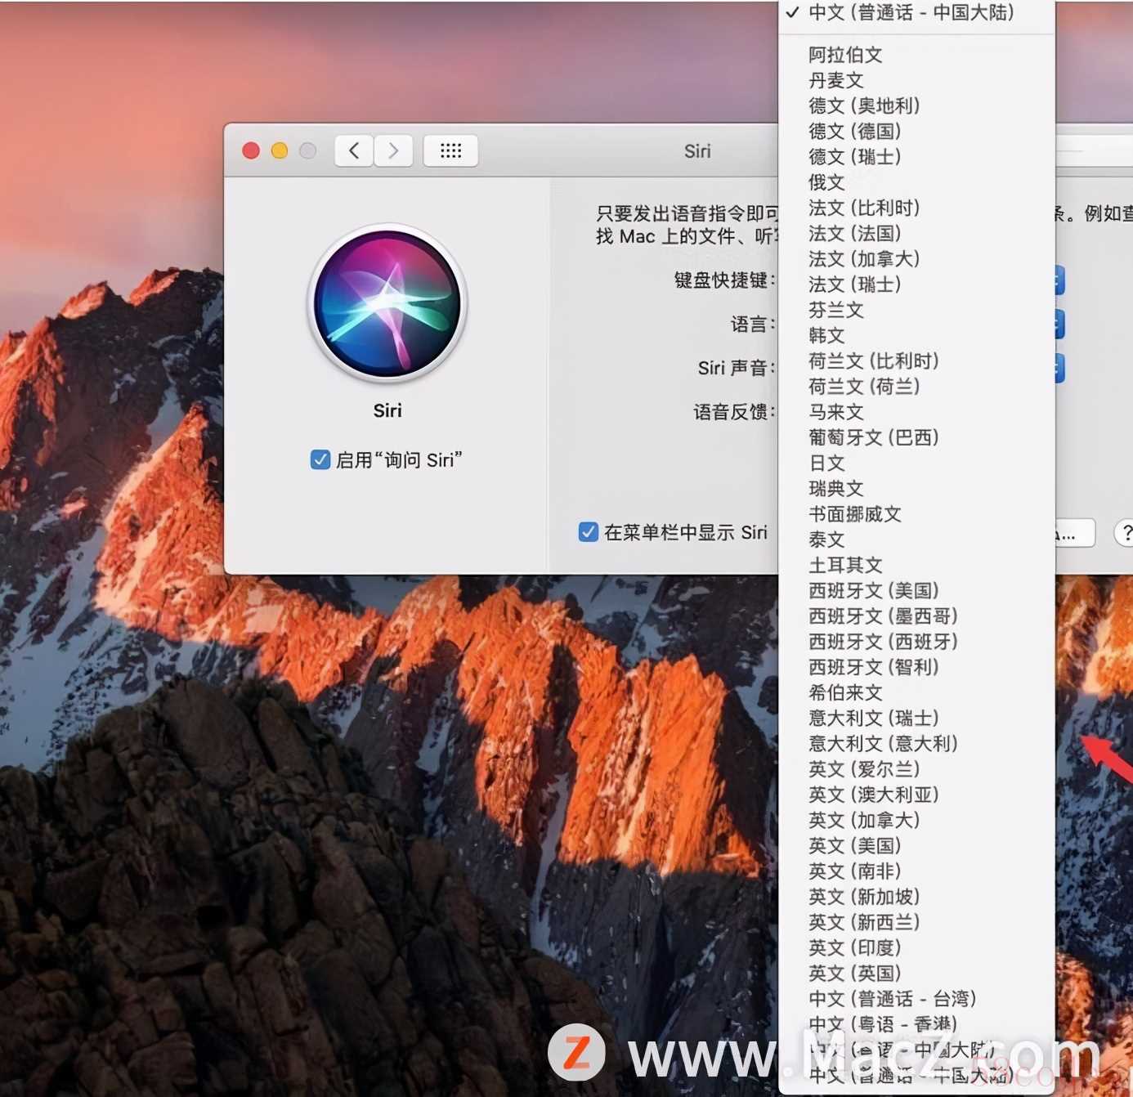Select 英文 (英国) language

917,974
